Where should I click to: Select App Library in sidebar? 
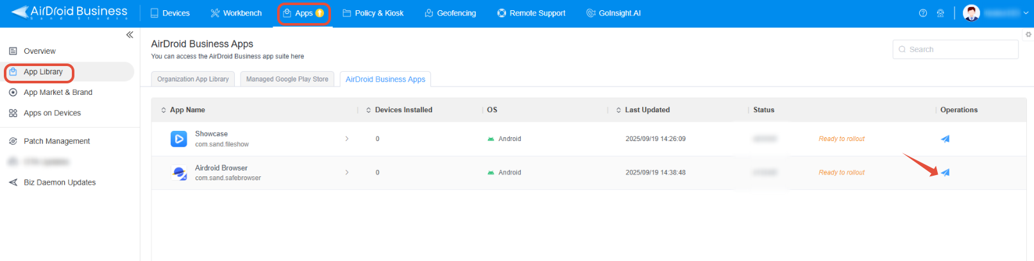(x=43, y=72)
